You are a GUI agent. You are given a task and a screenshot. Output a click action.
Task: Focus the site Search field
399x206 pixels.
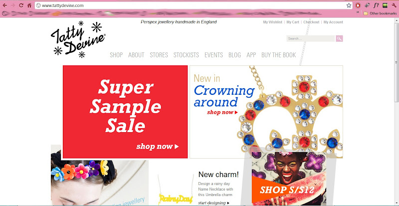(311, 39)
